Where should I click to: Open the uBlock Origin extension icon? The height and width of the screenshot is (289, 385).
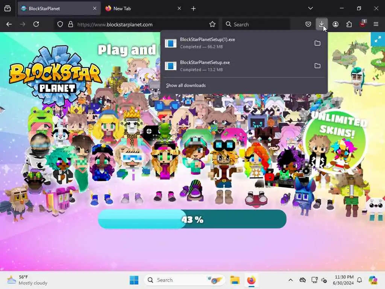(x=363, y=24)
